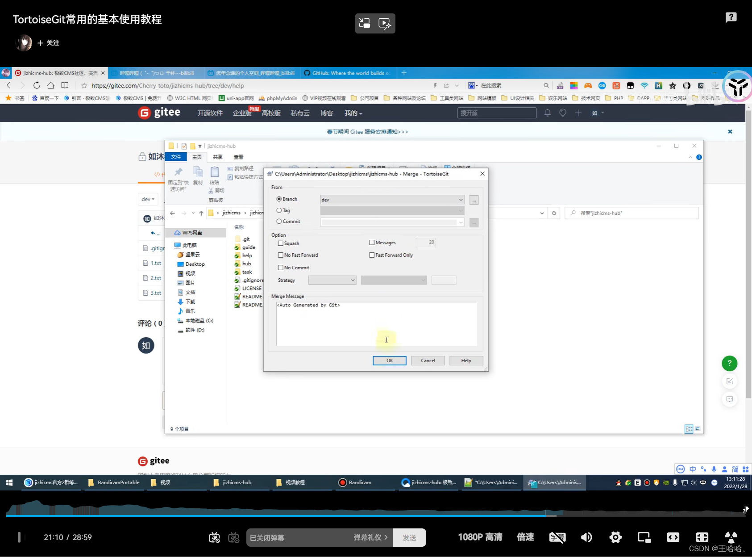Click the video progress bar
Image resolution: width=752 pixels, height=557 pixels.
coord(375,516)
